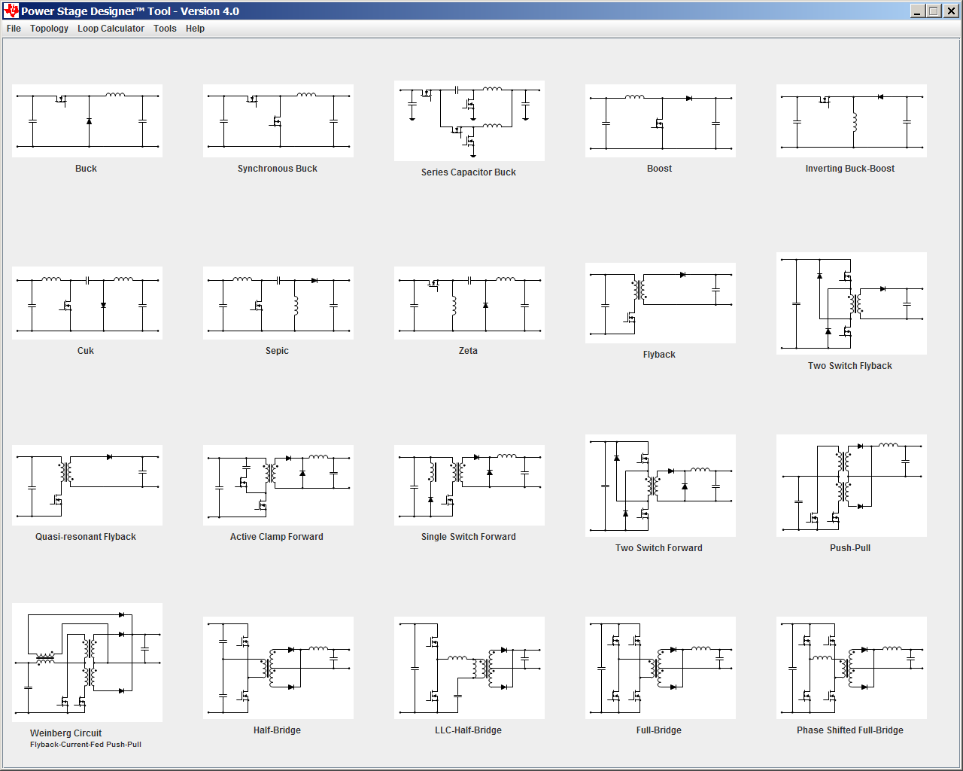Screen dimensions: 963x771
Task: Minimize the Power Stage Designer window
Action: point(917,11)
